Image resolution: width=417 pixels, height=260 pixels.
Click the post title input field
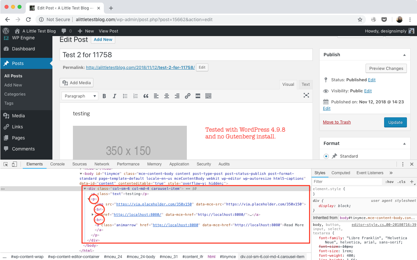[x=186, y=55]
